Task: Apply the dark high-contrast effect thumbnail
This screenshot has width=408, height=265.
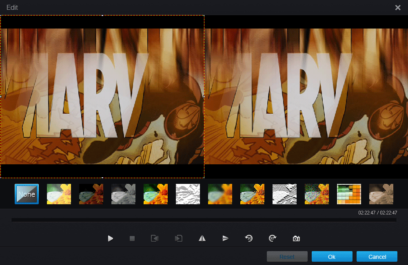Action: click(x=91, y=194)
